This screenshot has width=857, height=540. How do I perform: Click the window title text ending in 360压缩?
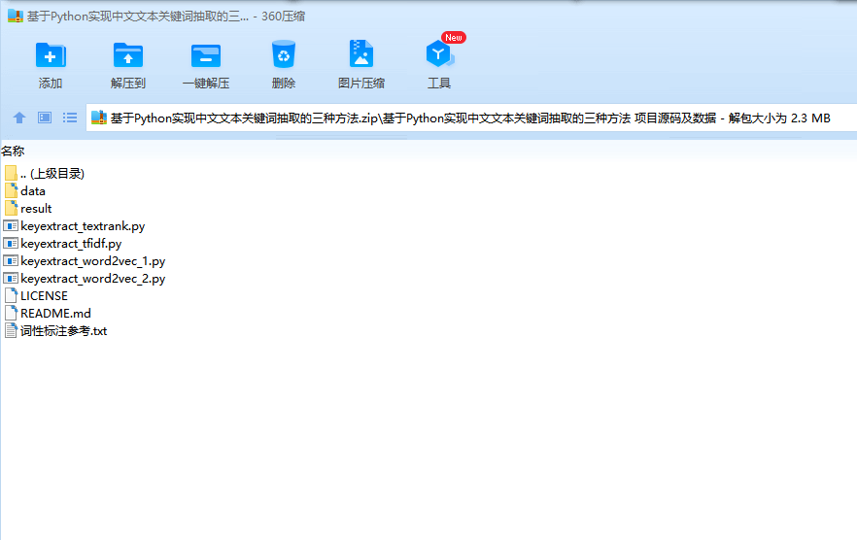click(x=166, y=17)
